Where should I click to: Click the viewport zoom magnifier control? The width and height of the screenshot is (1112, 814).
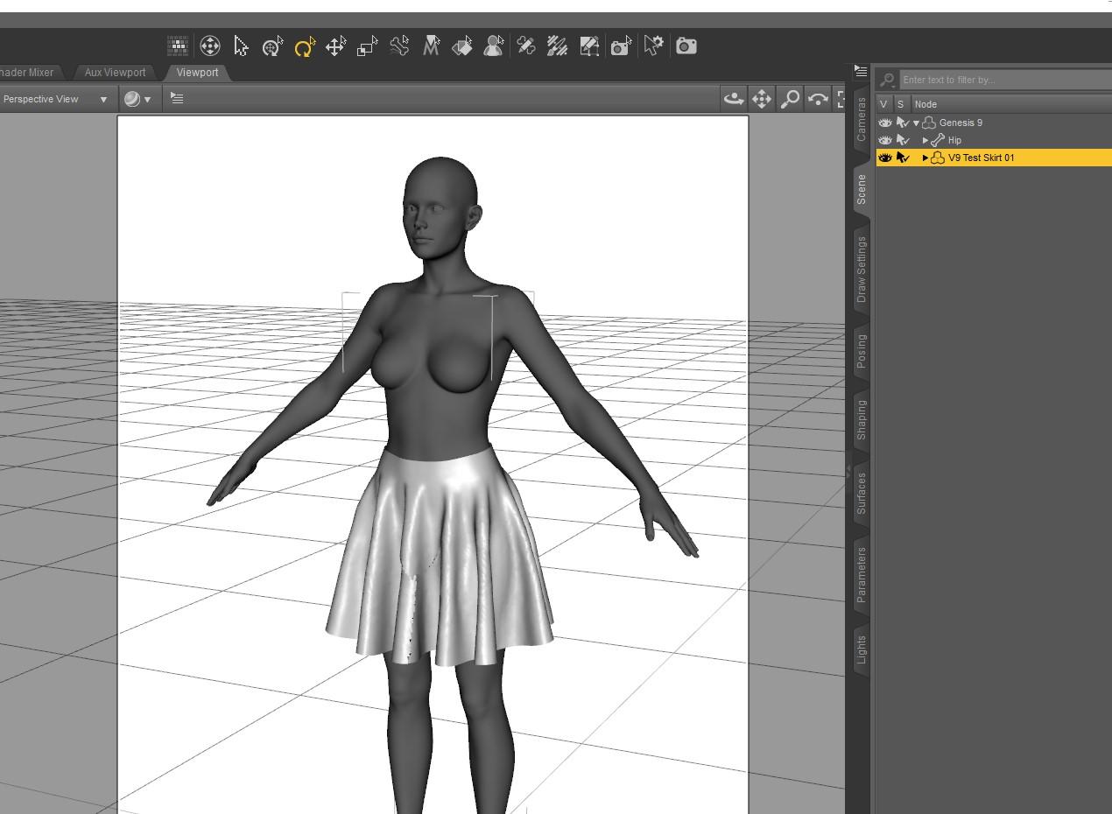coord(790,99)
